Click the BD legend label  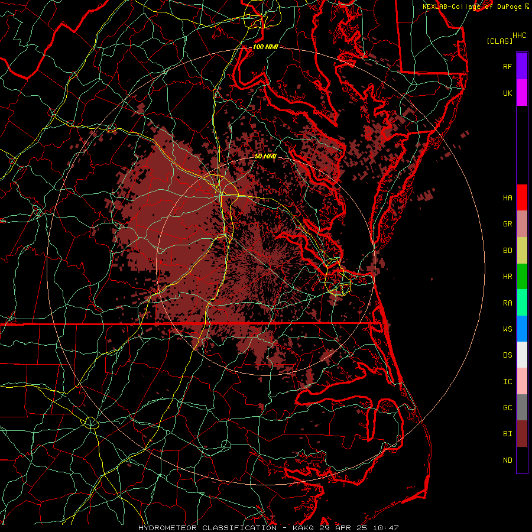(x=507, y=251)
